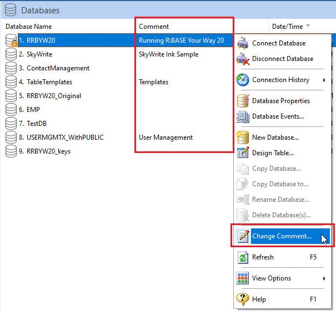Click the Copy Database to icon
Viewport: 336px width, 311px height.
[x=242, y=184]
